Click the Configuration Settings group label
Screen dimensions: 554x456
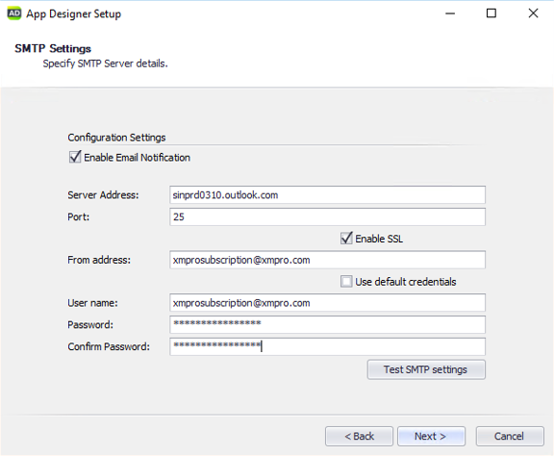click(x=116, y=138)
